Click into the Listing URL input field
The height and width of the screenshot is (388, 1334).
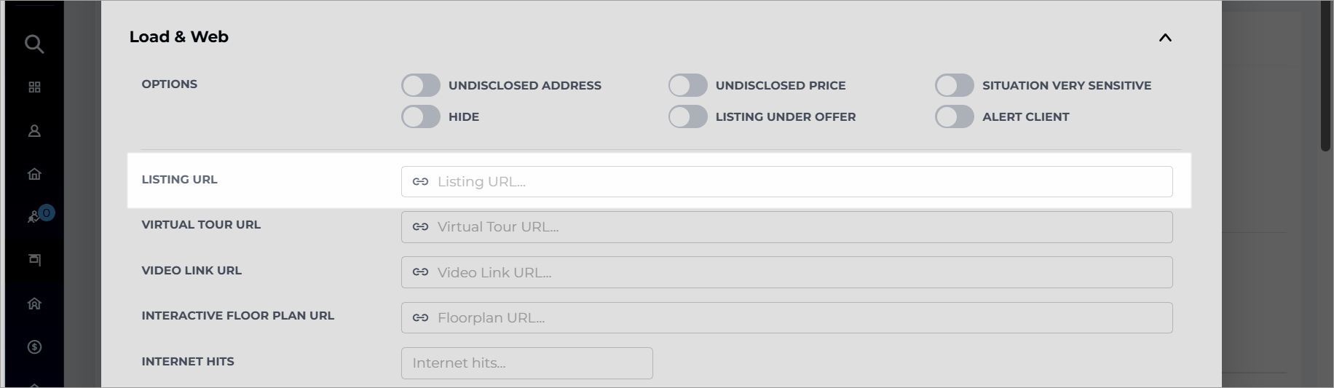786,181
